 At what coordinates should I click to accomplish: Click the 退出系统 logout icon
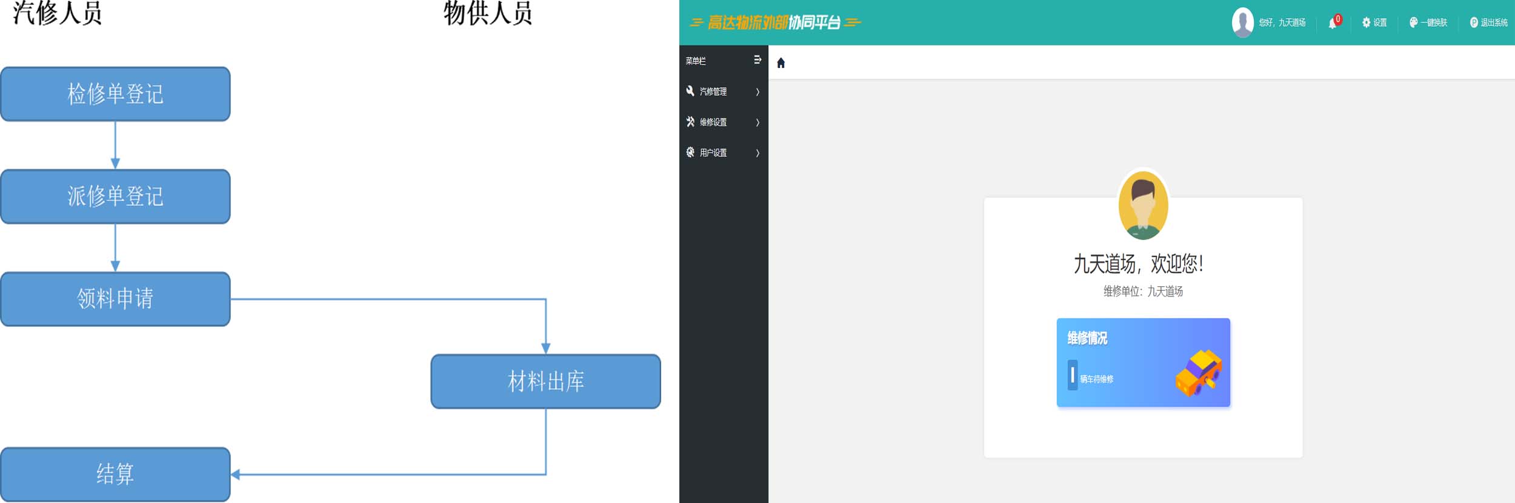pyautogui.click(x=1474, y=23)
